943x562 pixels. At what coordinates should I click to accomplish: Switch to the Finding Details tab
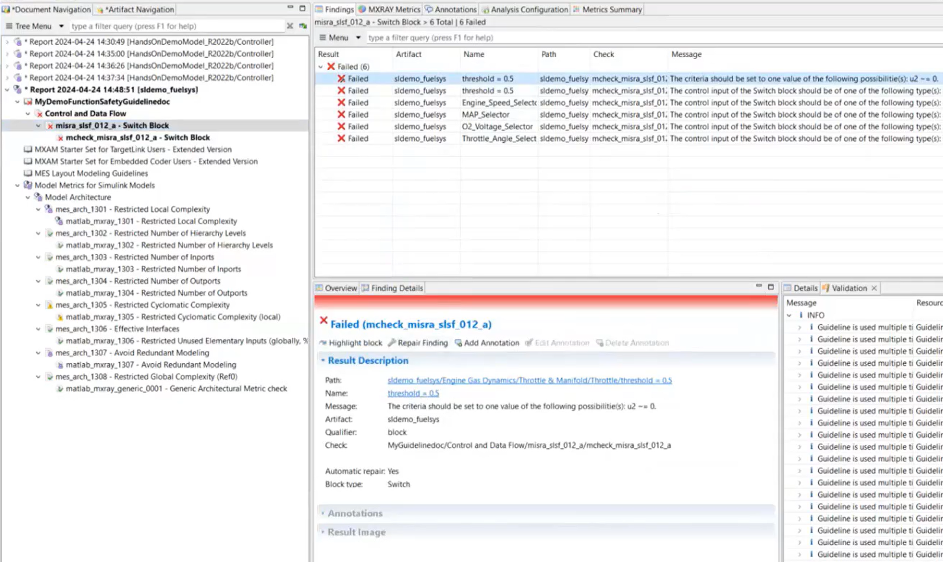pyautogui.click(x=392, y=288)
